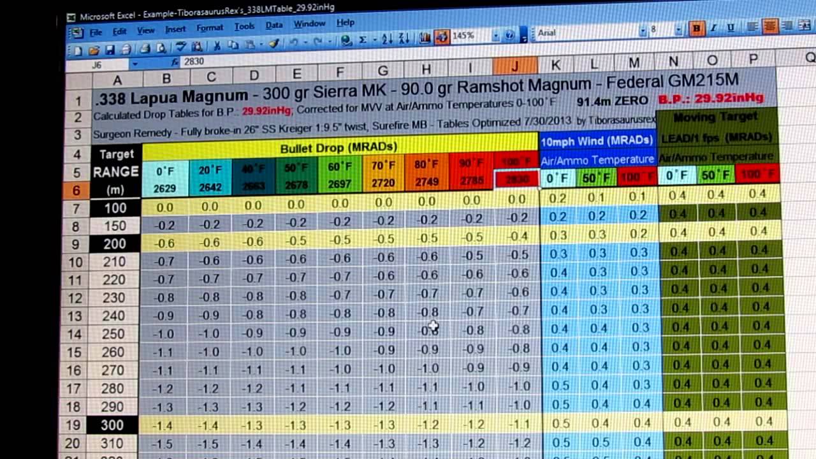
Task: Select the 80°F 2749 header cell
Action: (x=426, y=173)
